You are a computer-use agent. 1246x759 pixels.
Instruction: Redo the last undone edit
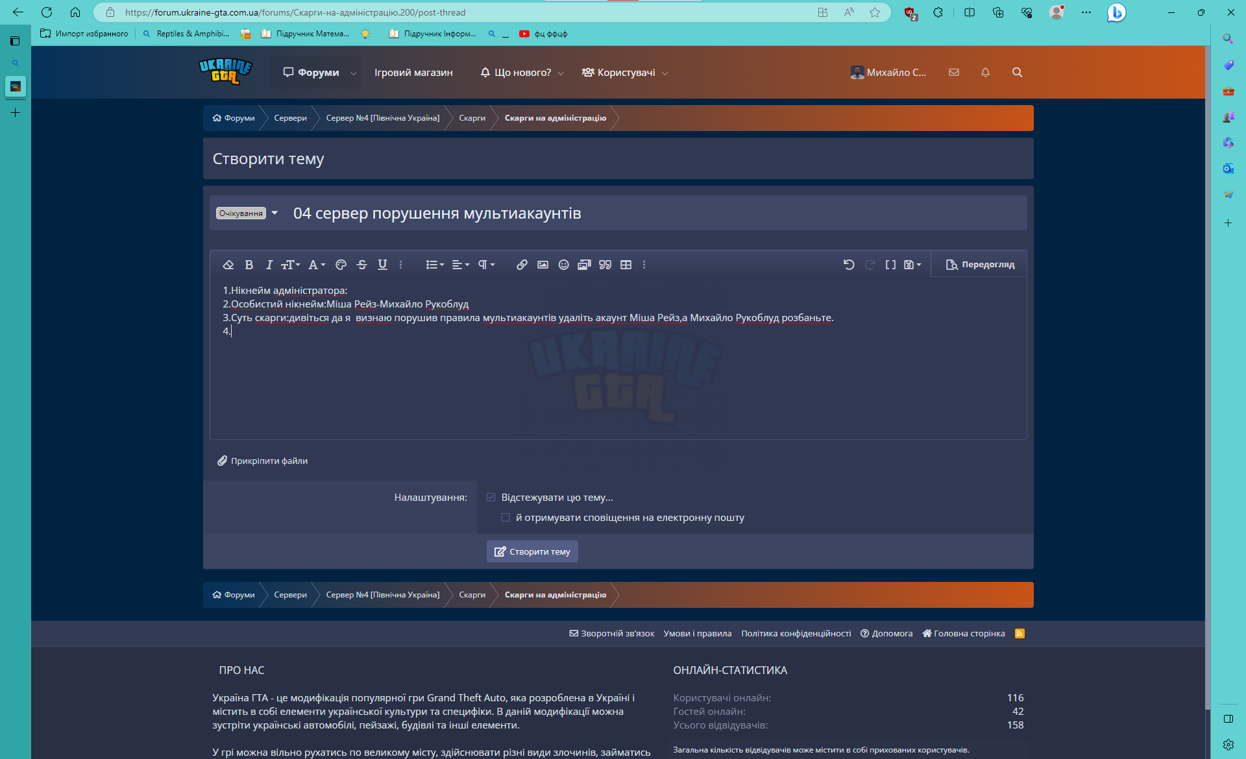click(870, 265)
